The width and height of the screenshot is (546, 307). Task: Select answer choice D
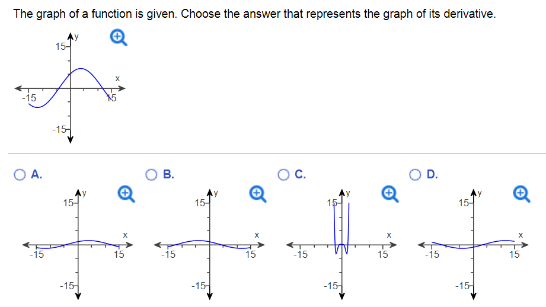click(415, 174)
